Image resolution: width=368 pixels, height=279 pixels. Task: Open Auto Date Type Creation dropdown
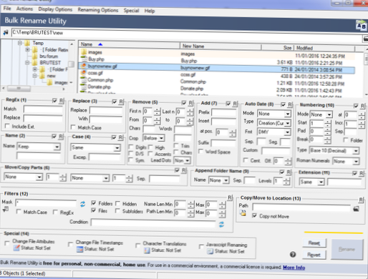click(x=288, y=123)
